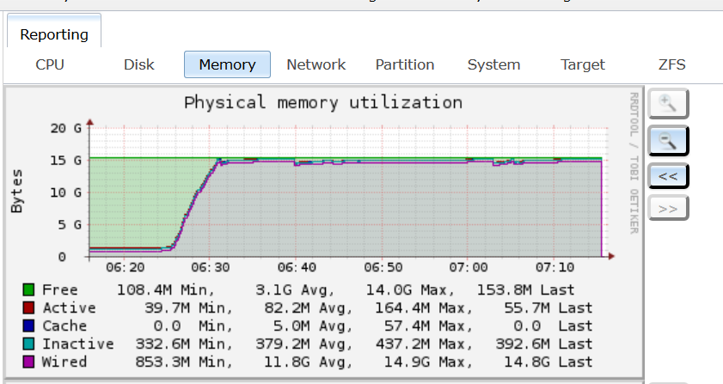This screenshot has height=384, width=723.
Task: Show the Network graphs tab
Action: 316,64
